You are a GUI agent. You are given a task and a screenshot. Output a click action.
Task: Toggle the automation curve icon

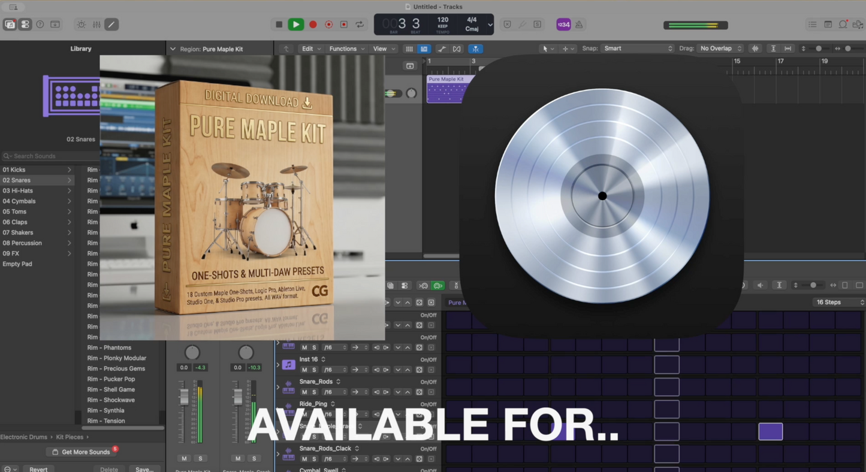[x=442, y=49]
